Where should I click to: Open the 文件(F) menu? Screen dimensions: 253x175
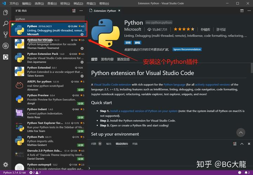pos(14,4)
